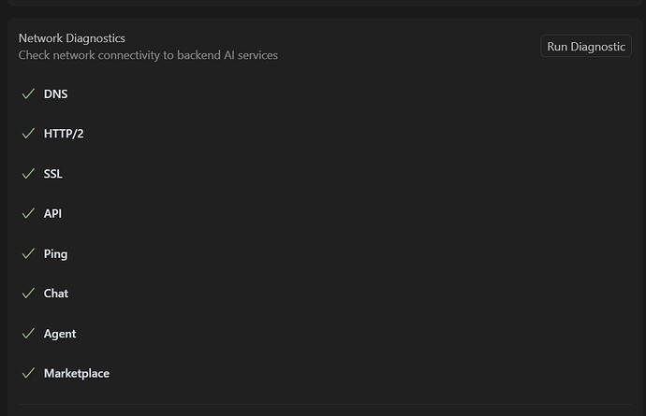
Task: Click the Run Diagnostic button
Action: (585, 47)
